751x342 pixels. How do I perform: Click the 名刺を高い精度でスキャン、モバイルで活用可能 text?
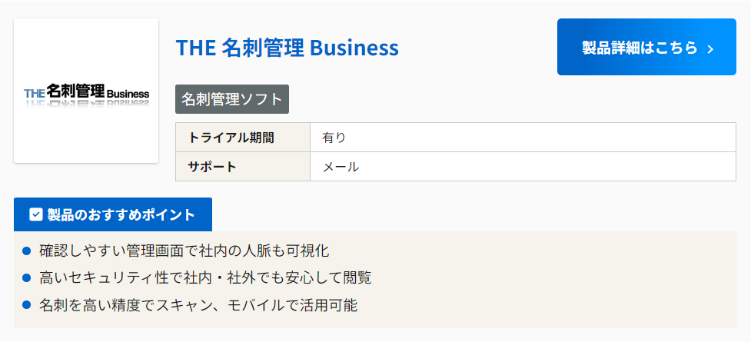coord(198,305)
